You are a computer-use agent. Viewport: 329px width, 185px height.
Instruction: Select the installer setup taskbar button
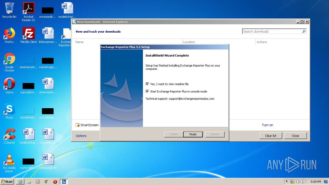tap(64, 182)
